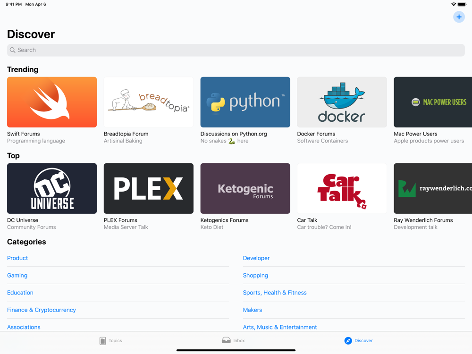Open the Car Talk logo card
The image size is (472, 354).
(x=342, y=188)
